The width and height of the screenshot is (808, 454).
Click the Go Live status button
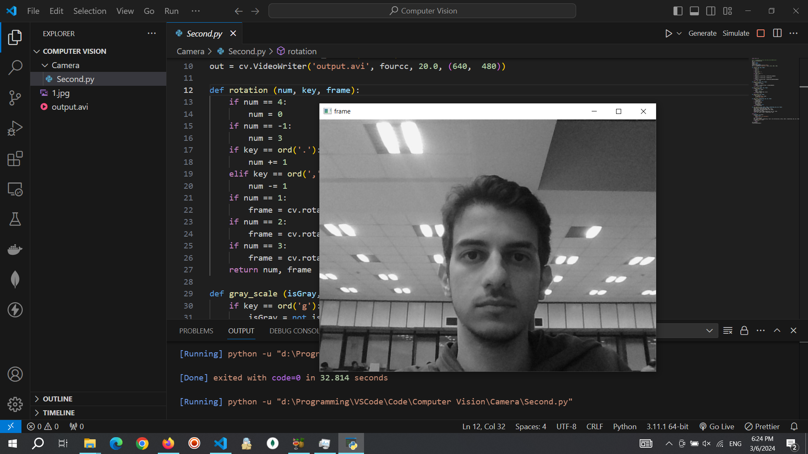pos(717,426)
